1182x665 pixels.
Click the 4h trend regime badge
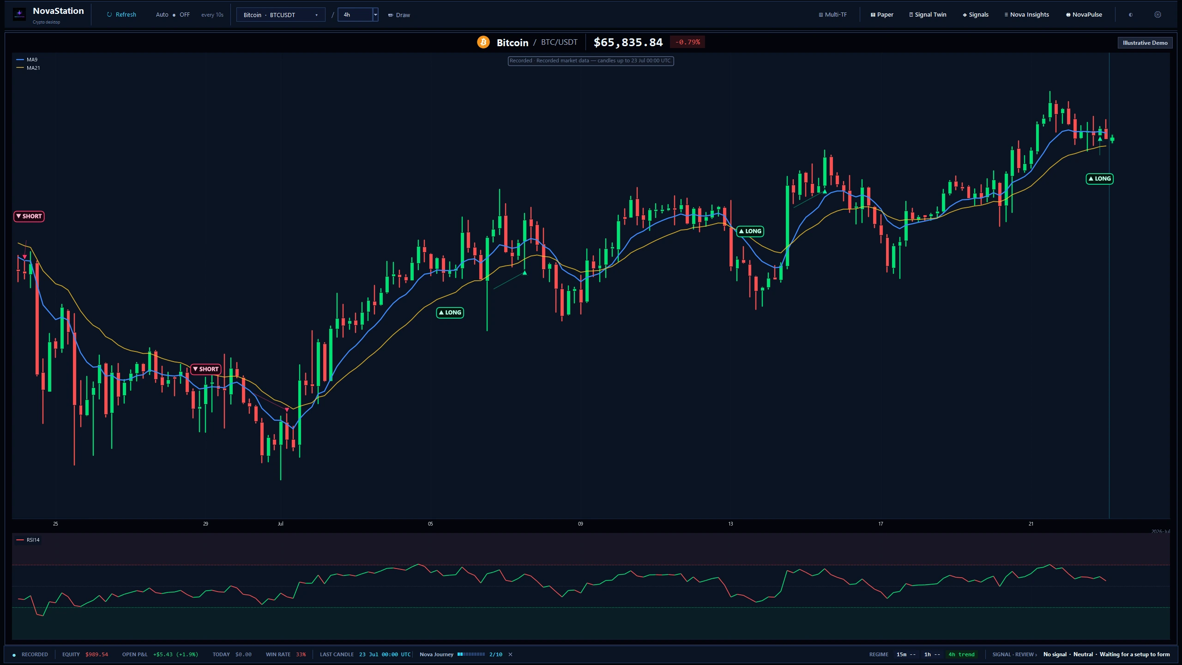click(961, 654)
